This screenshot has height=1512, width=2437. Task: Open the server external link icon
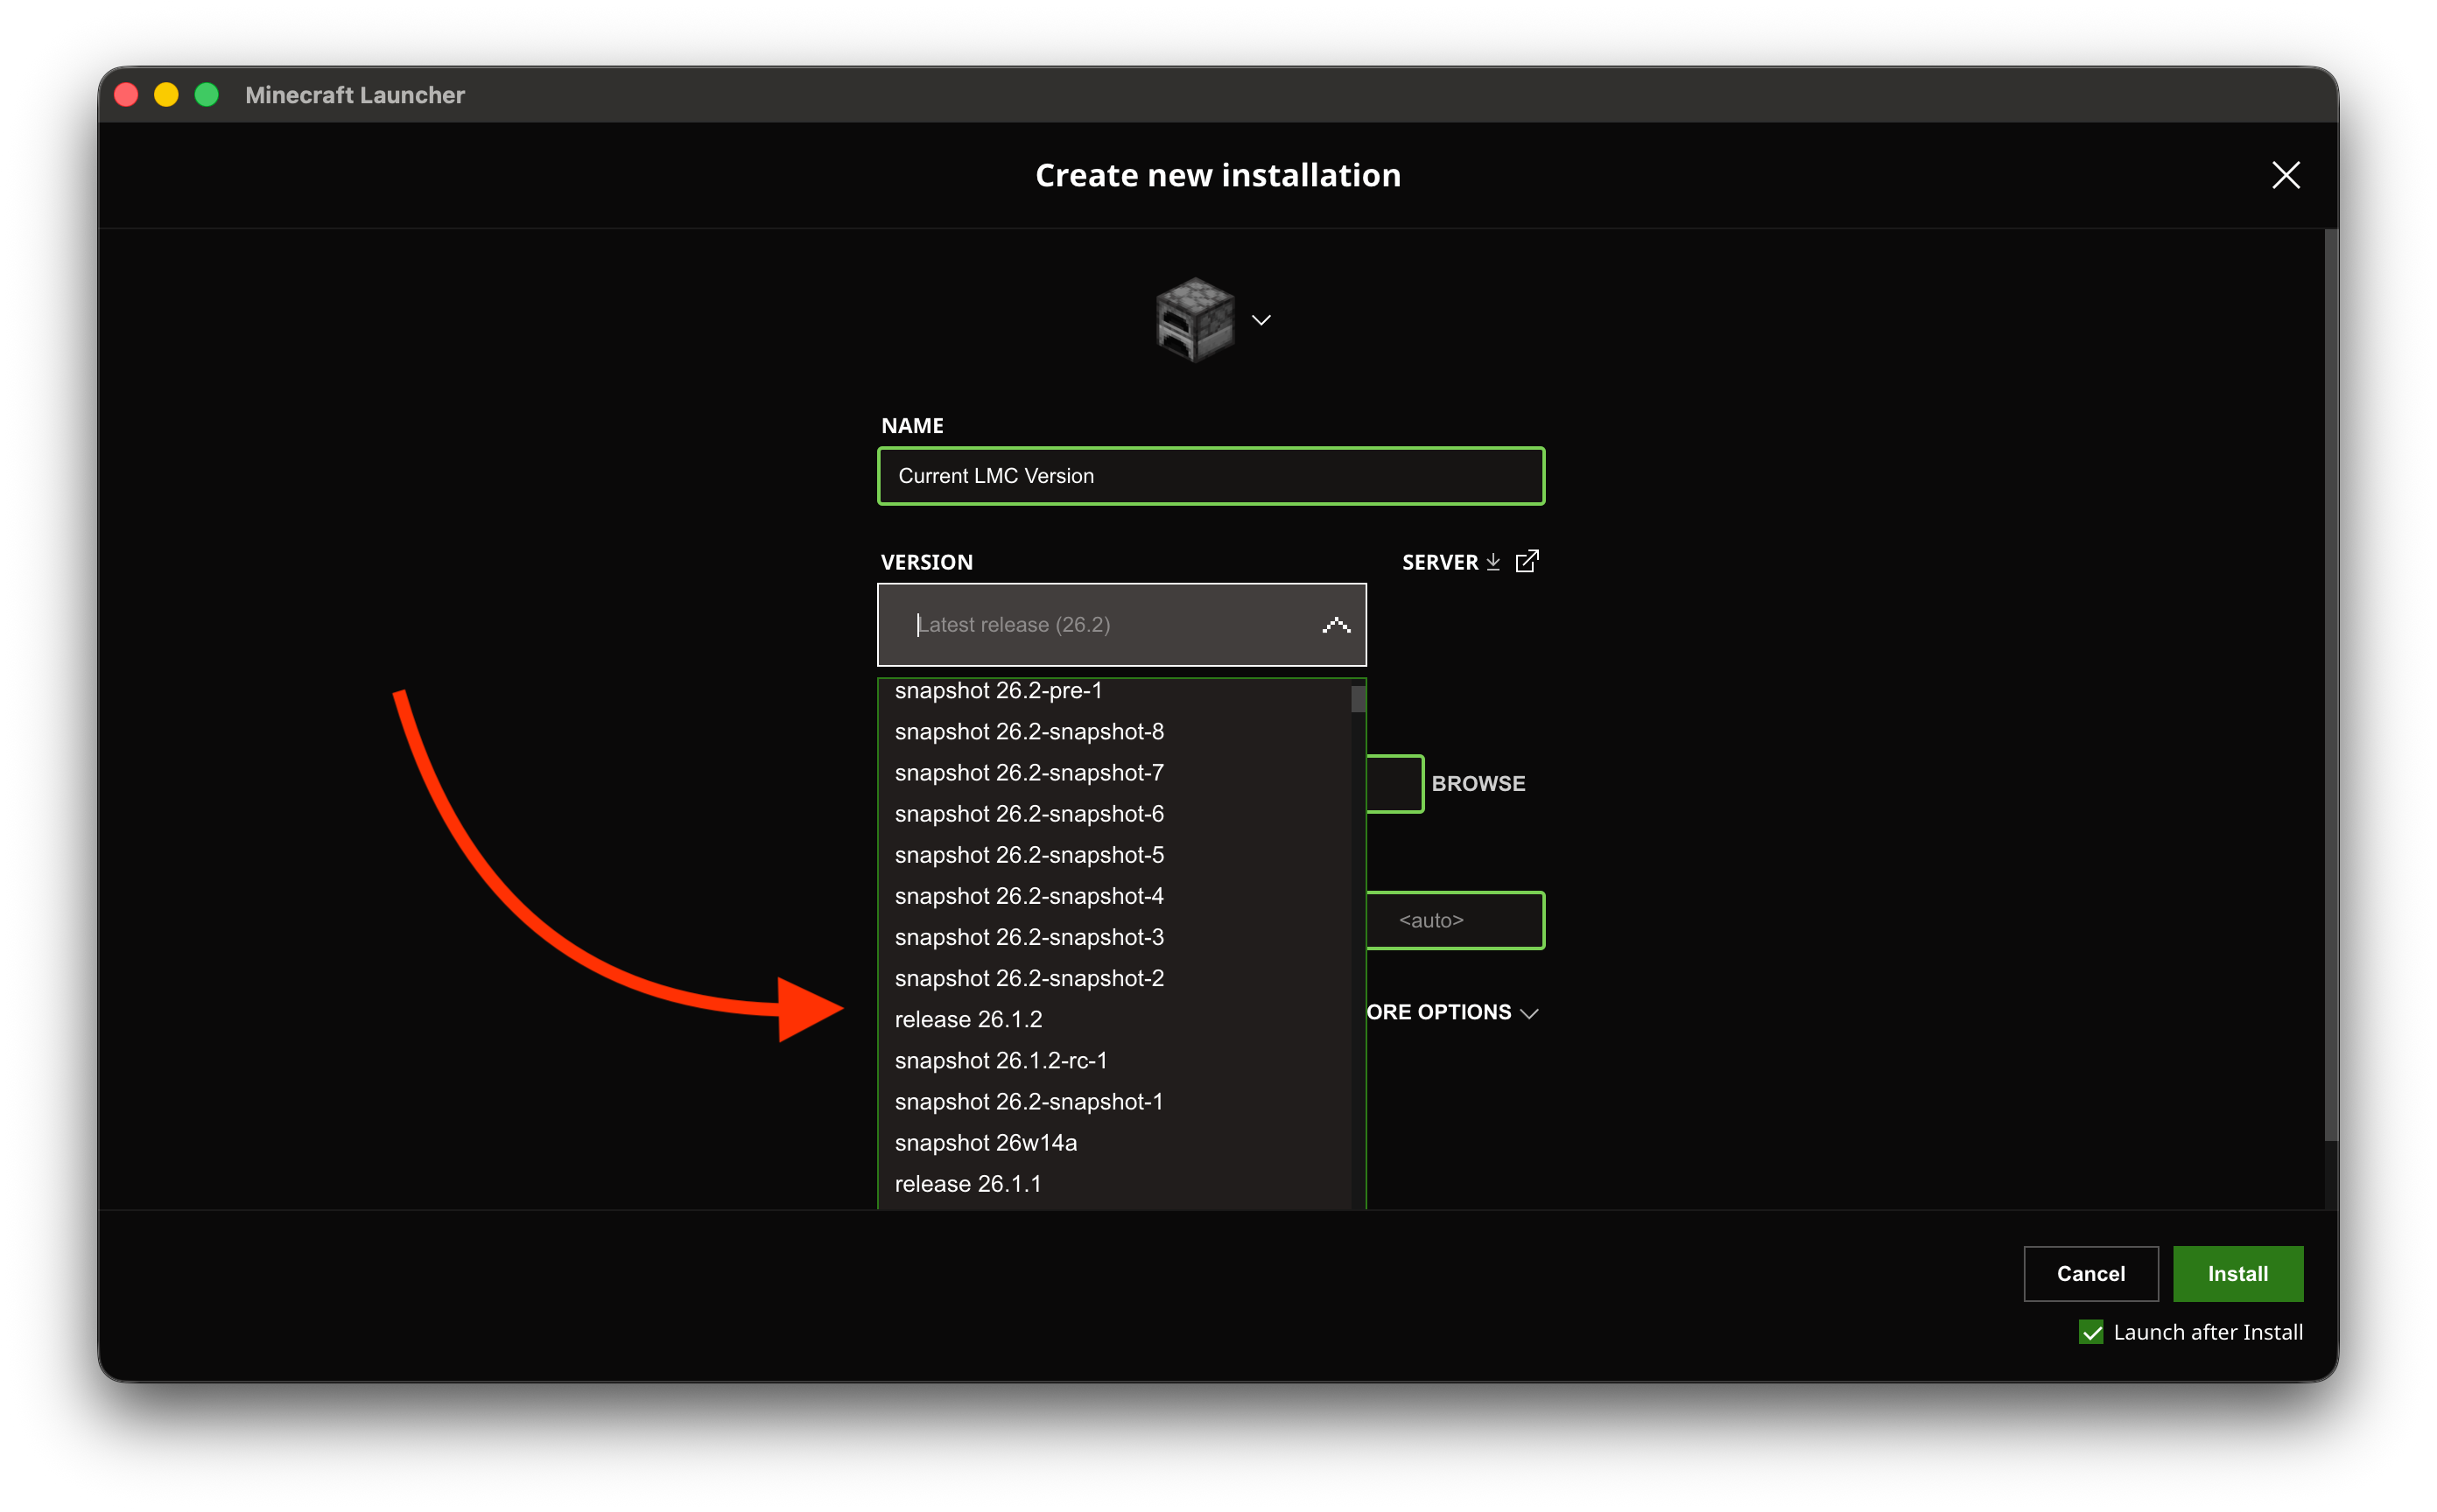(x=1527, y=561)
